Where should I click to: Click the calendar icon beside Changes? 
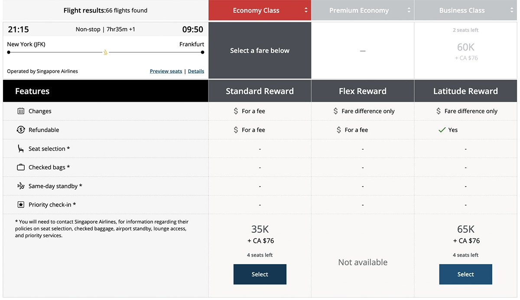(20, 111)
